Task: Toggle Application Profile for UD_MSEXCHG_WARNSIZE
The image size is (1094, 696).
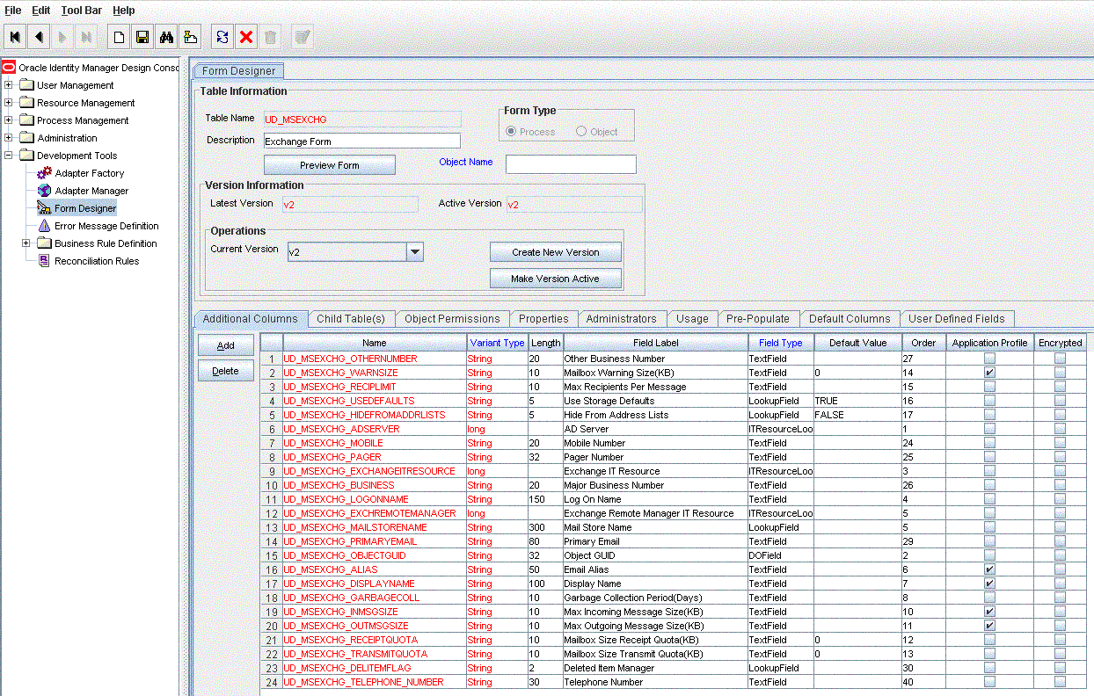Action: [989, 373]
